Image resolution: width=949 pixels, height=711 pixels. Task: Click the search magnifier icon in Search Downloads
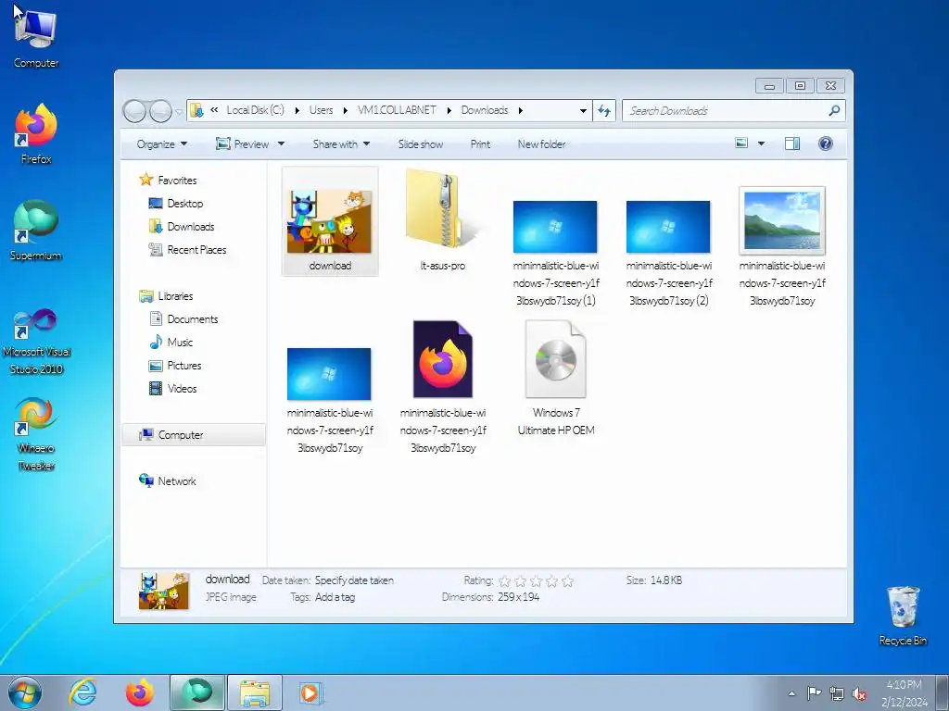tap(834, 111)
